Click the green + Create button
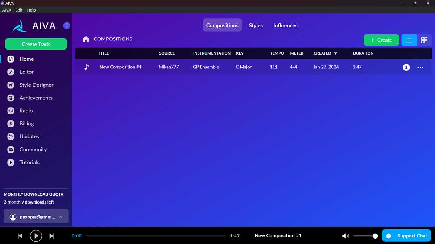Viewport: 435px width, 244px height. (381, 40)
